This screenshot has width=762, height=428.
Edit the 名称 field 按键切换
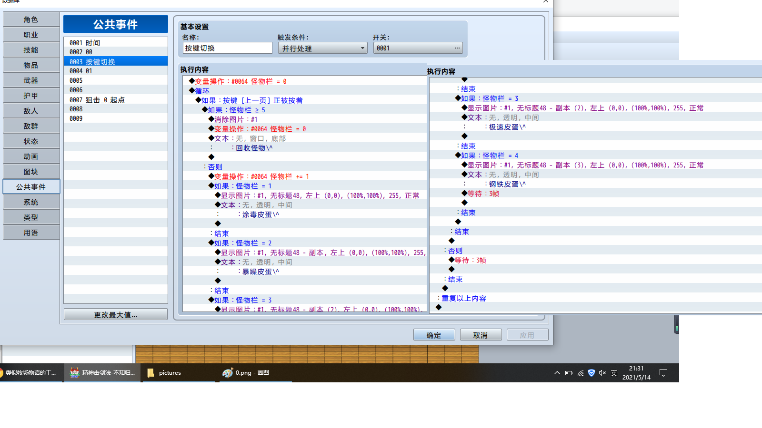tap(228, 48)
